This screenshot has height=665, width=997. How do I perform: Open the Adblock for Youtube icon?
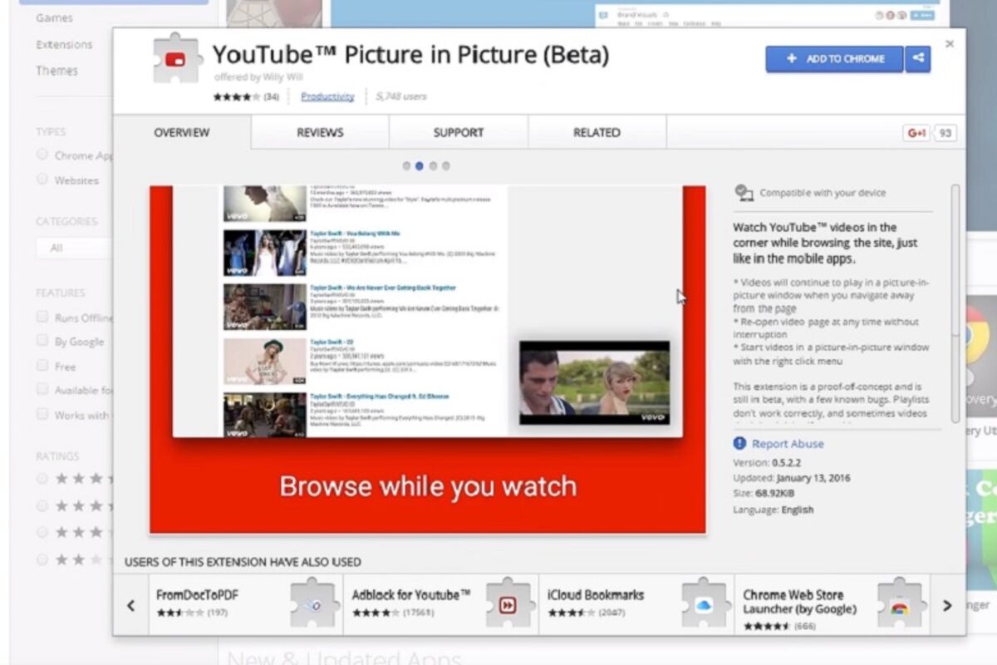tap(509, 604)
